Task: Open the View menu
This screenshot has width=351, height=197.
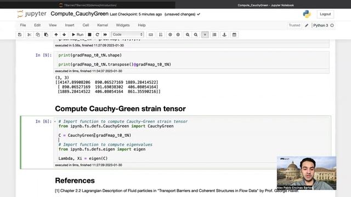Action: pyautogui.click(x=53, y=25)
